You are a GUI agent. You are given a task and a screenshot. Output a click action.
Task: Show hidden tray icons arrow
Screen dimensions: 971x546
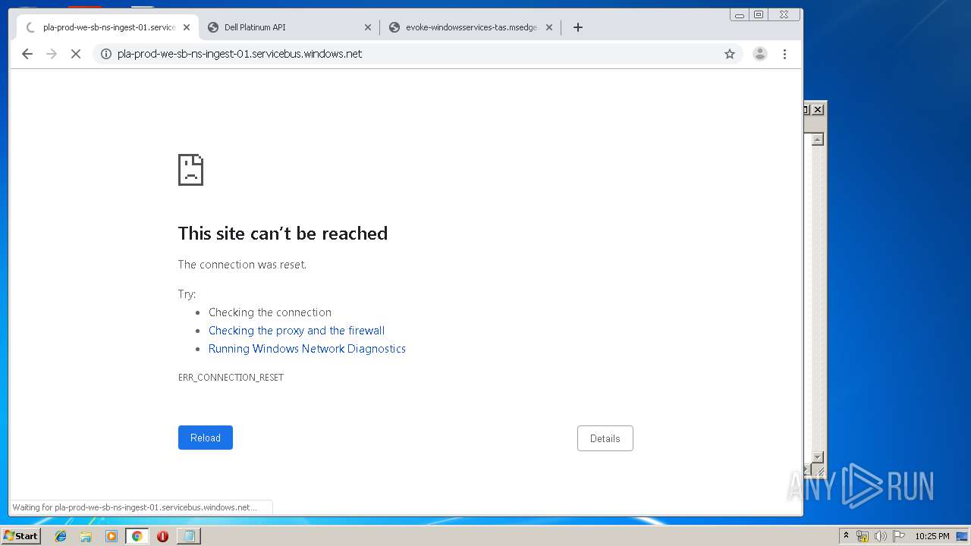(x=846, y=536)
